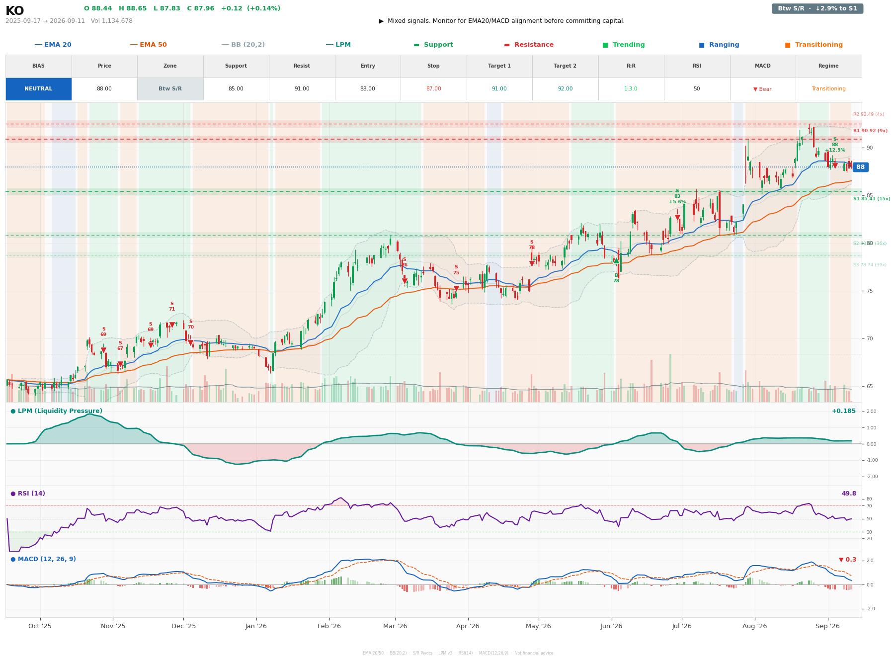
Task: Click the Btw S/R zone cell in table
Action: pyautogui.click(x=170, y=89)
